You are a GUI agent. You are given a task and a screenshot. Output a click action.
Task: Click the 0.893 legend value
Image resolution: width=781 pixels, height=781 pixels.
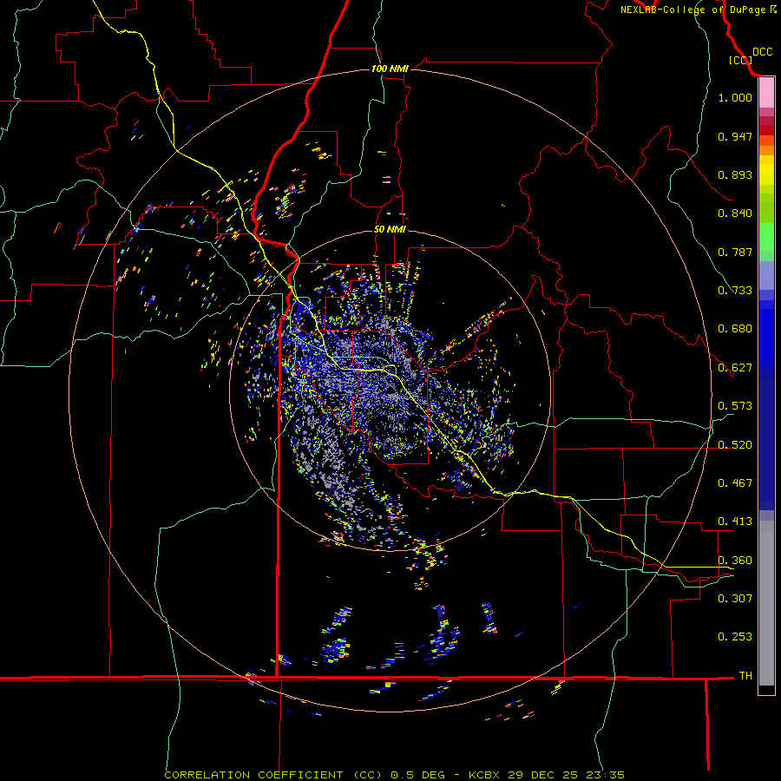pyautogui.click(x=735, y=174)
